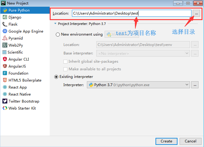Select the Foundation list entry
The image size is (204, 147).
[25, 73]
